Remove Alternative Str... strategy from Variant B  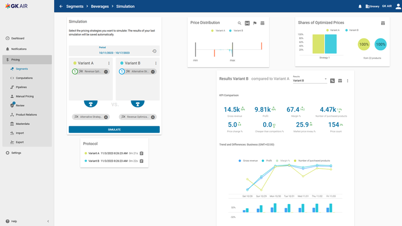click(x=153, y=72)
